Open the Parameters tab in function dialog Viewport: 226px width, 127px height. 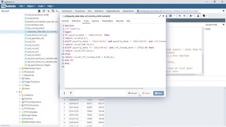tap(107, 21)
